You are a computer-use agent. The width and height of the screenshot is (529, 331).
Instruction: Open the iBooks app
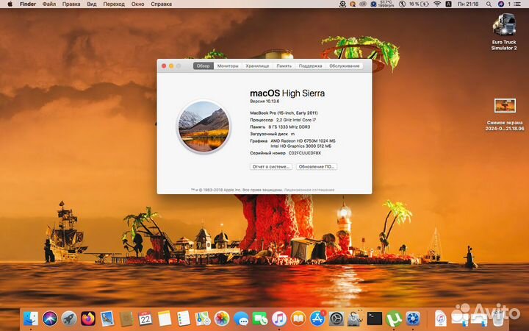(298, 318)
